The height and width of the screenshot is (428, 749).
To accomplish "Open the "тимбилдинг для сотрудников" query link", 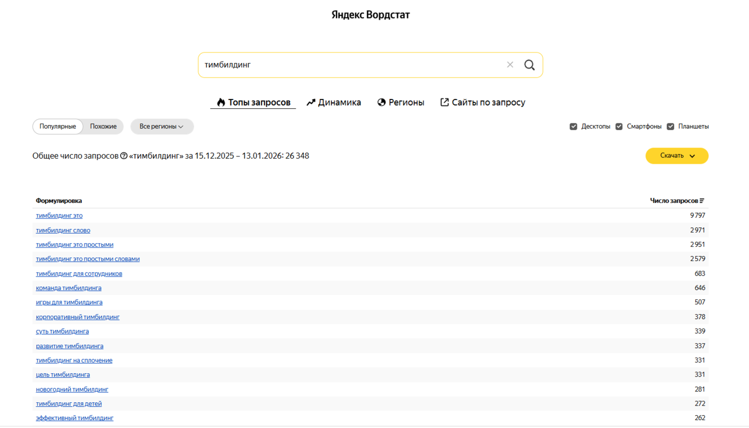I will click(79, 274).
